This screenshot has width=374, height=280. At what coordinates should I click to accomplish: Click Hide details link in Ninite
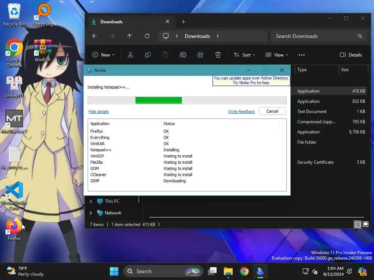click(99, 112)
